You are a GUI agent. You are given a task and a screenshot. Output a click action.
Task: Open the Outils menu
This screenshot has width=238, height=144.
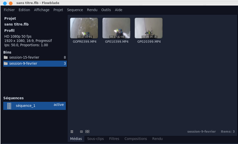click(106, 10)
